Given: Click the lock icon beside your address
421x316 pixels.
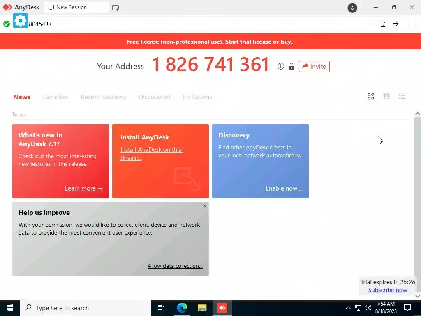Looking at the screenshot, I should tap(291, 66).
